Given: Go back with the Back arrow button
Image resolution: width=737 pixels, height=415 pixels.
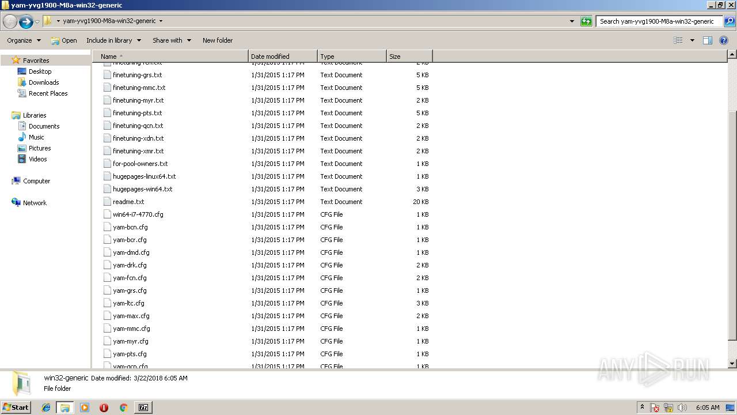Looking at the screenshot, I should pyautogui.click(x=10, y=22).
